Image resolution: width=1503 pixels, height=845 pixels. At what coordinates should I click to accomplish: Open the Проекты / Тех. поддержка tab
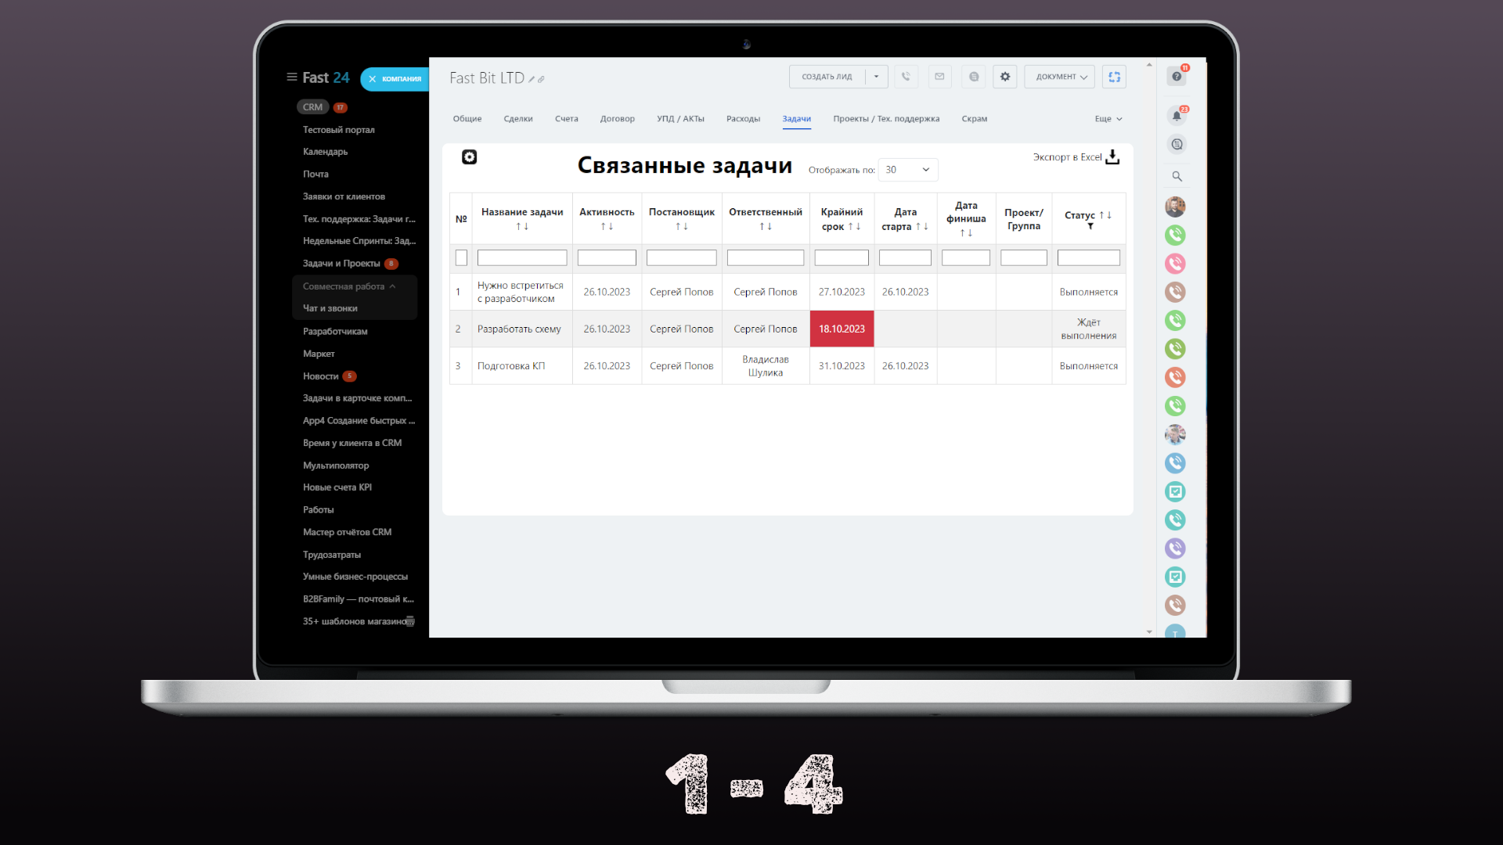point(886,119)
